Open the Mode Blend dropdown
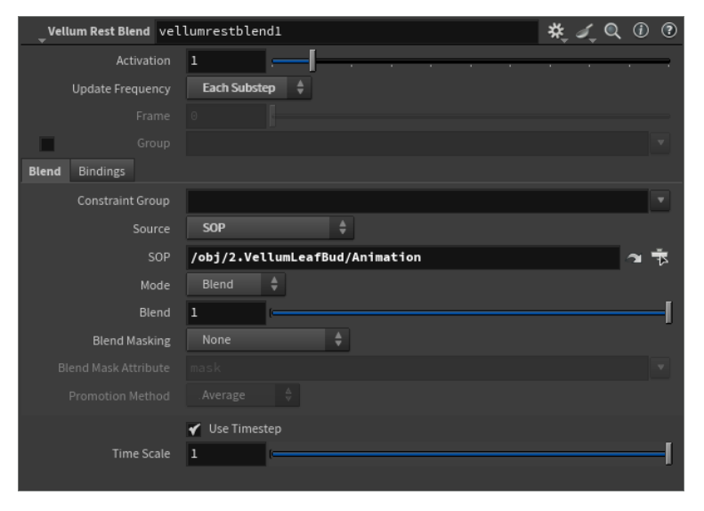Viewport: 704px width, 511px height. (236, 285)
